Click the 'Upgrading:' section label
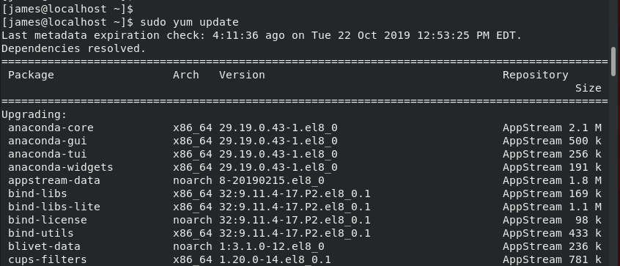Image resolution: width=620 pixels, height=266 pixels. pos(34,114)
